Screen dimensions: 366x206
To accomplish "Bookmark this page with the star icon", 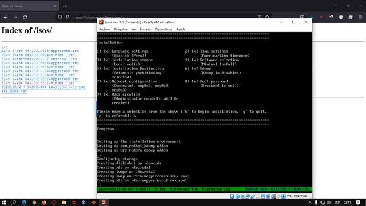I will pos(267,17).
